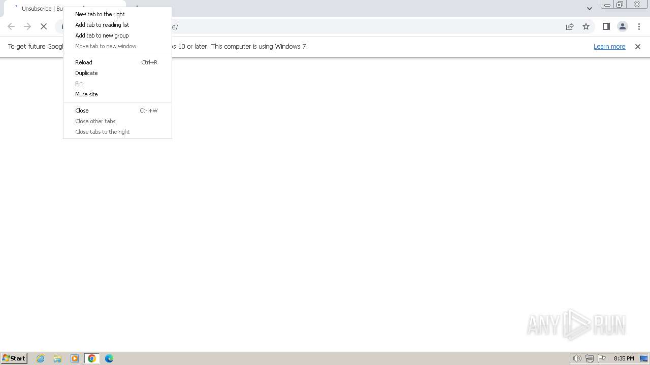The image size is (650, 365).
Task: Choose Duplicate from the tab menu
Action: [x=117, y=73]
